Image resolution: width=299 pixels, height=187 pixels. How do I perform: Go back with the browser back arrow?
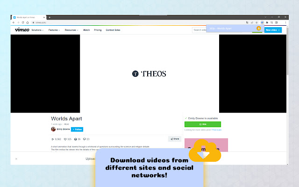coord(14,22)
